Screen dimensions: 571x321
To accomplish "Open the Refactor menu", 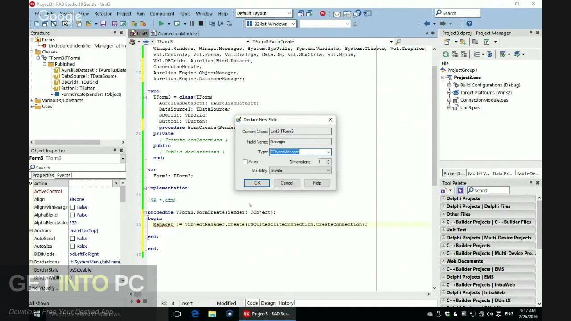I will tap(103, 14).
